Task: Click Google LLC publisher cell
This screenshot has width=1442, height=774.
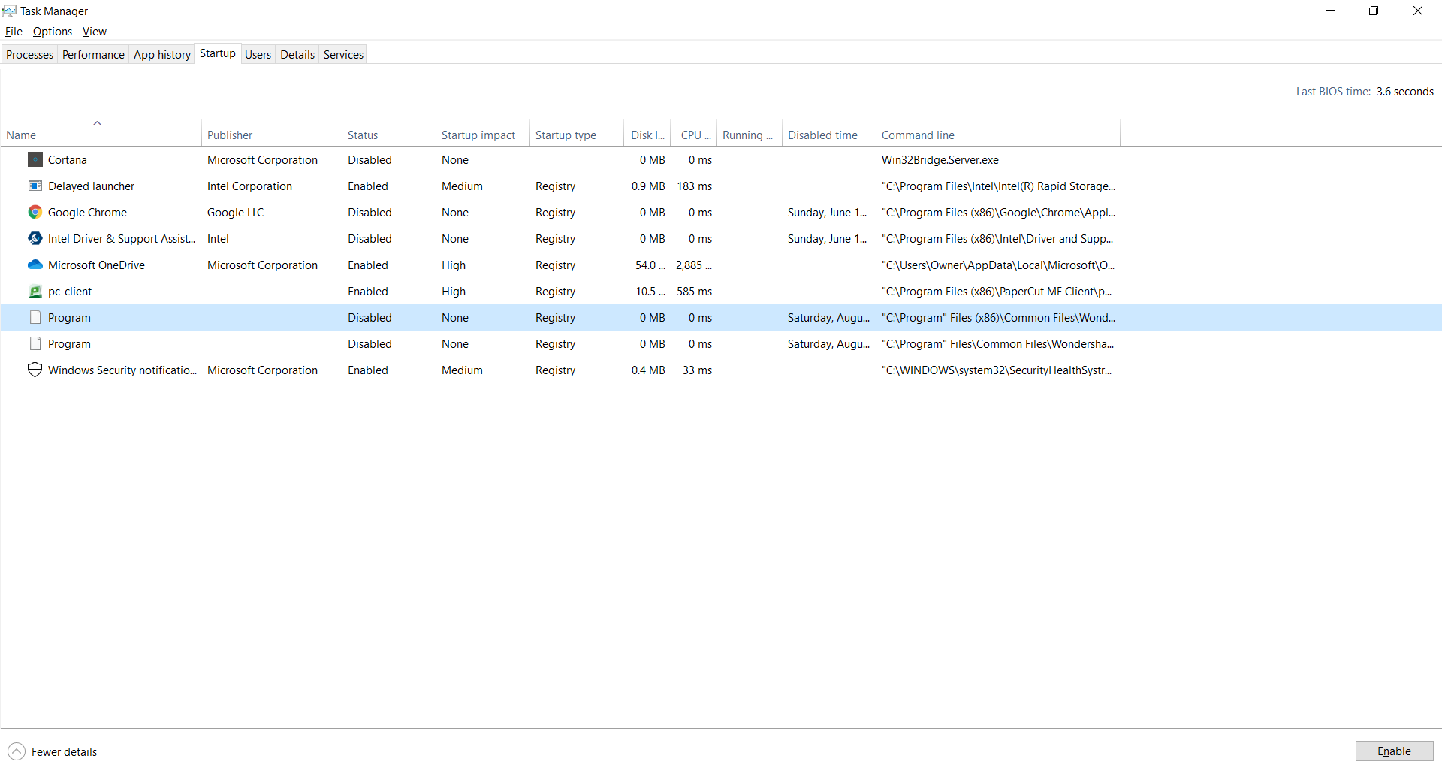Action: click(x=235, y=212)
